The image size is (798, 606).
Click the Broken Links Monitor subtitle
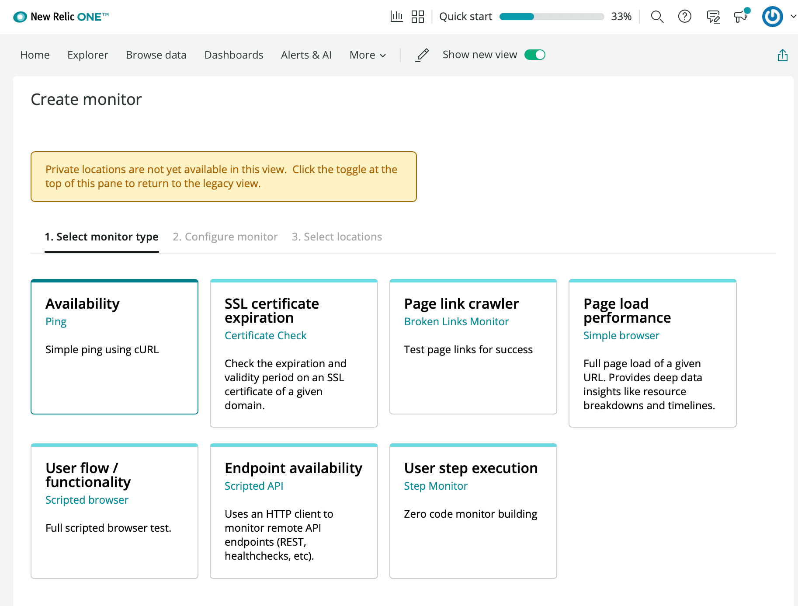[x=457, y=322]
